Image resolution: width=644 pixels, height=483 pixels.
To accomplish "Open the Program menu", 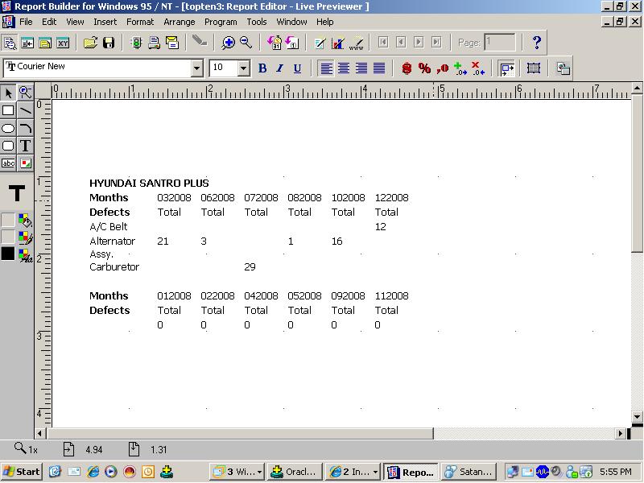I will pyautogui.click(x=221, y=22).
